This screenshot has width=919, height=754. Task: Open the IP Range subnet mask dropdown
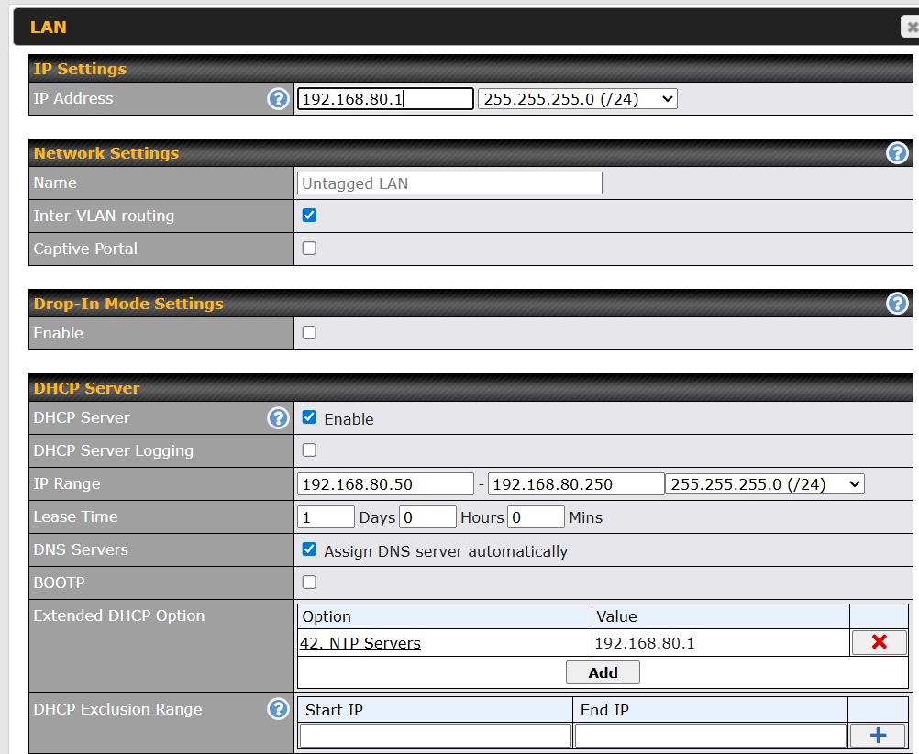click(x=764, y=484)
